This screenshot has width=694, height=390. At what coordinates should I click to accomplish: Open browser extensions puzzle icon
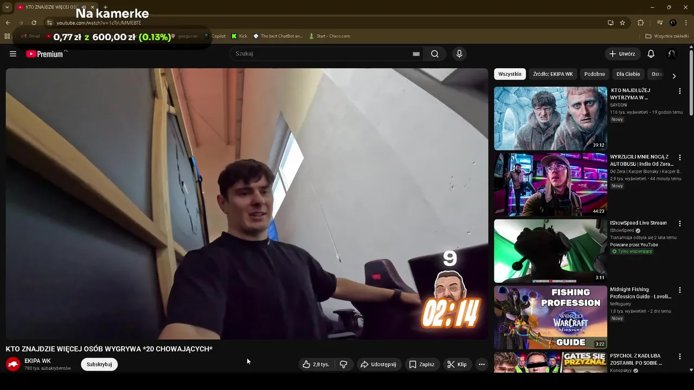[640, 23]
